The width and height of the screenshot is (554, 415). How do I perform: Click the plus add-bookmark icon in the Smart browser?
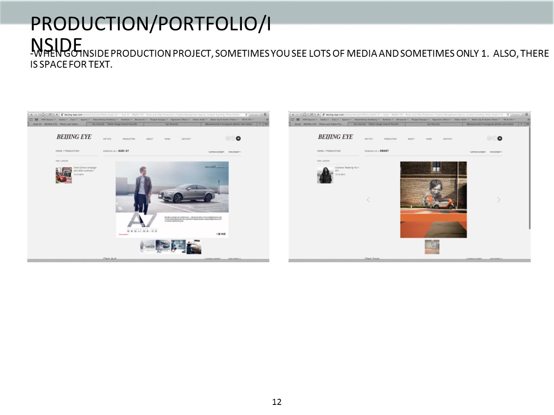318,115
